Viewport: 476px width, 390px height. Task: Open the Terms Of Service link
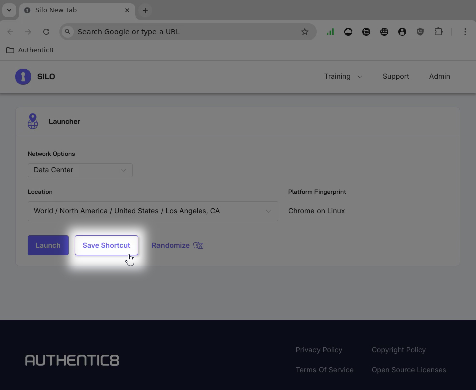pos(325,370)
